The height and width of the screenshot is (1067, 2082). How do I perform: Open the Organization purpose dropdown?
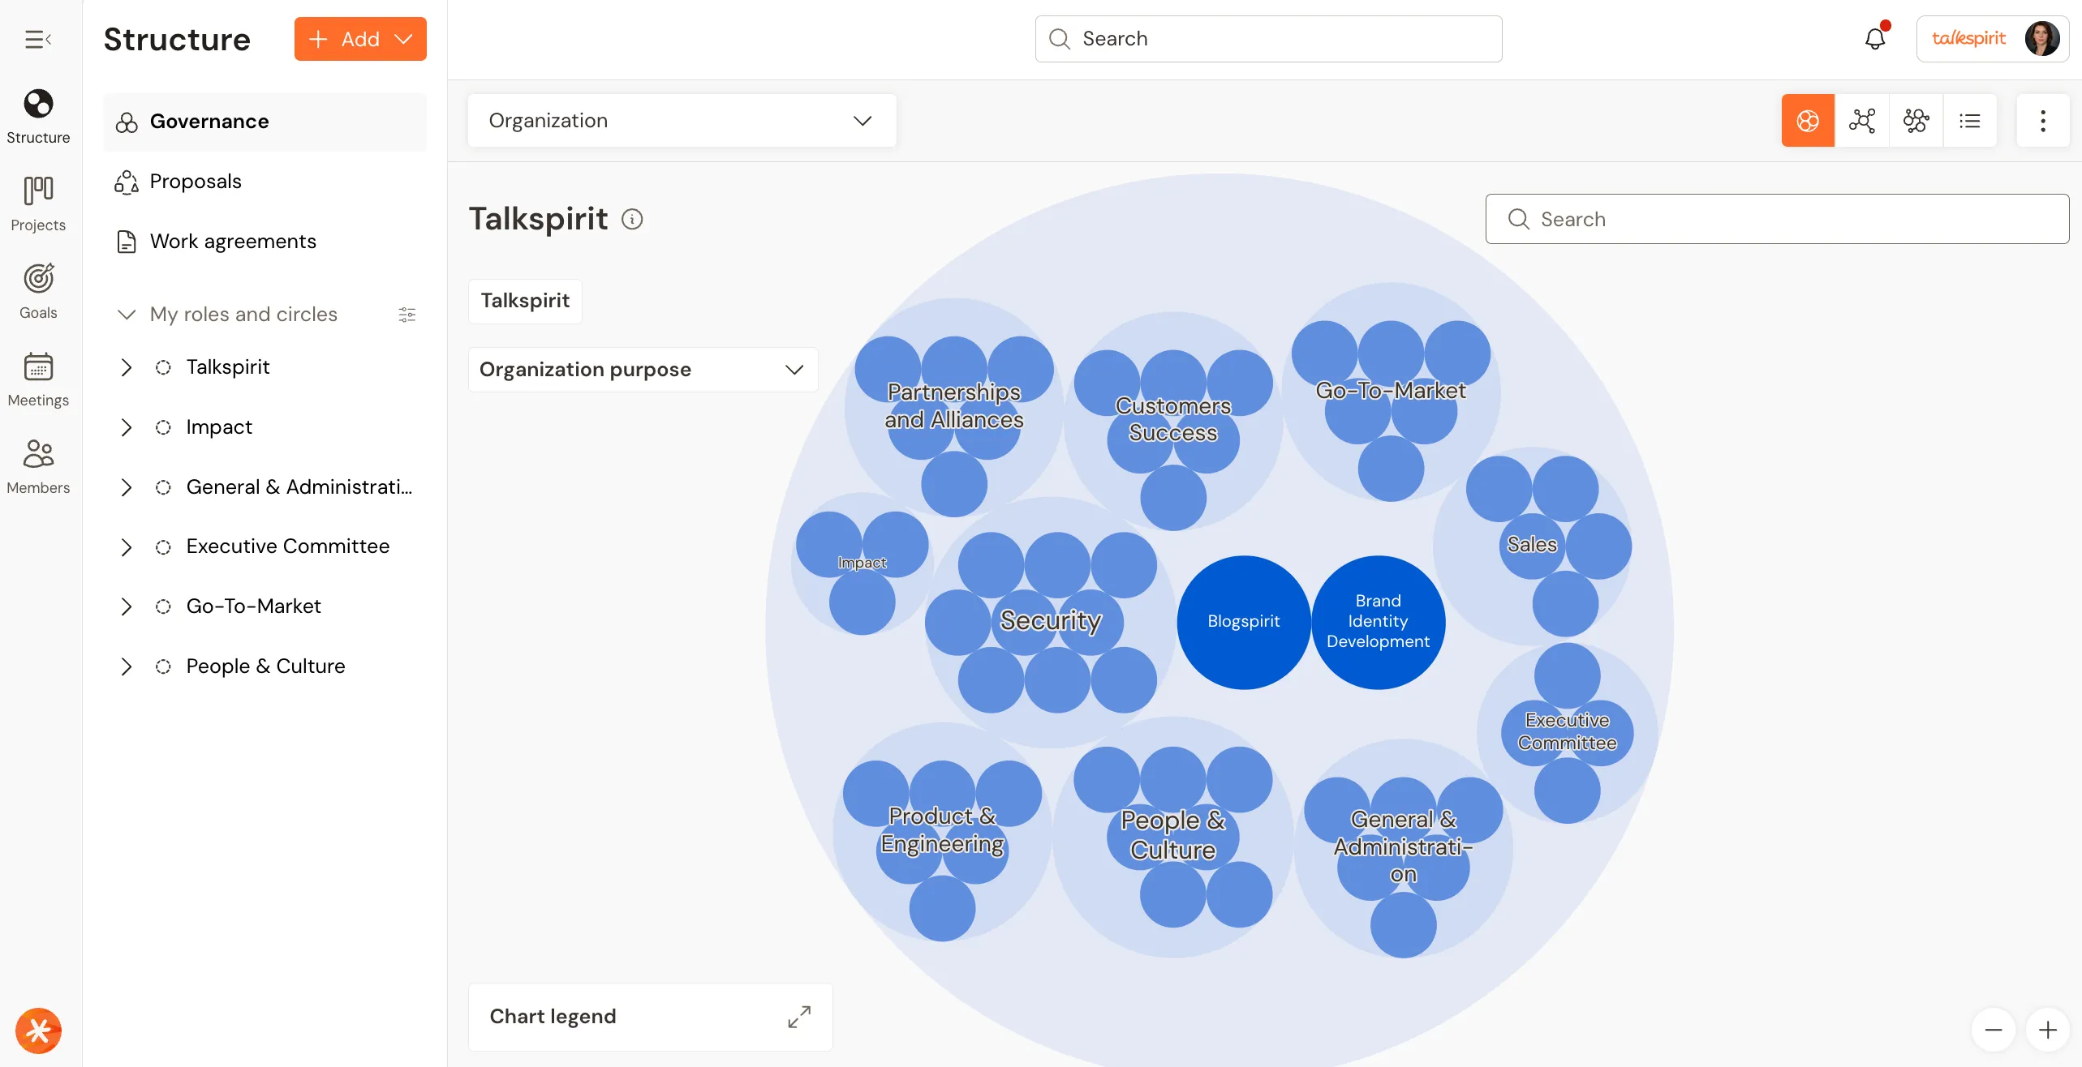tap(643, 370)
